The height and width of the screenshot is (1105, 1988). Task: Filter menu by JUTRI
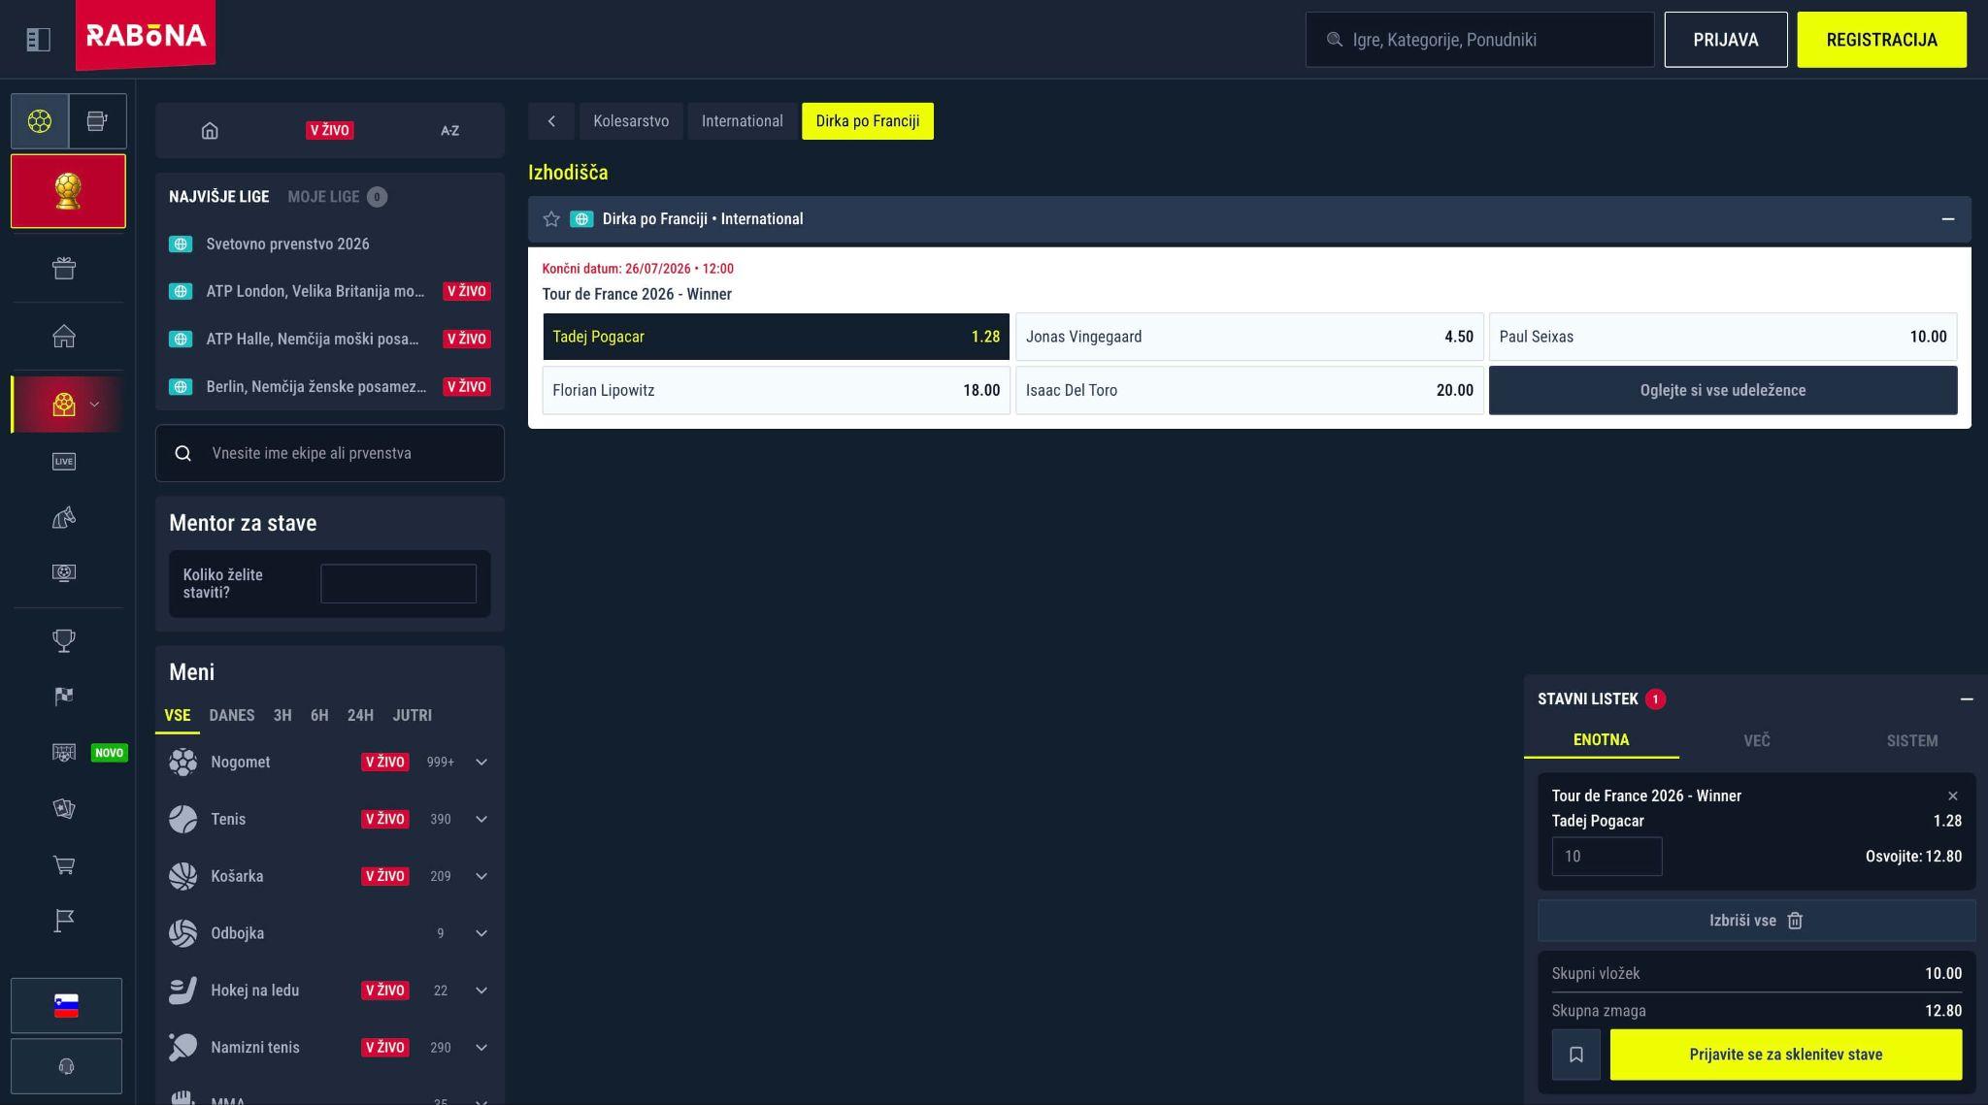[x=413, y=715]
